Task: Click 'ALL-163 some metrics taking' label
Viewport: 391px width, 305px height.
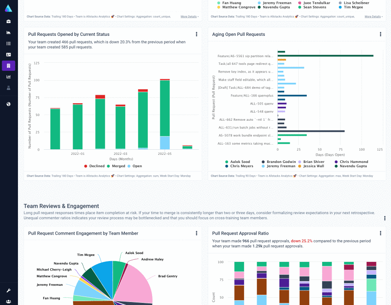Action: 245,143
